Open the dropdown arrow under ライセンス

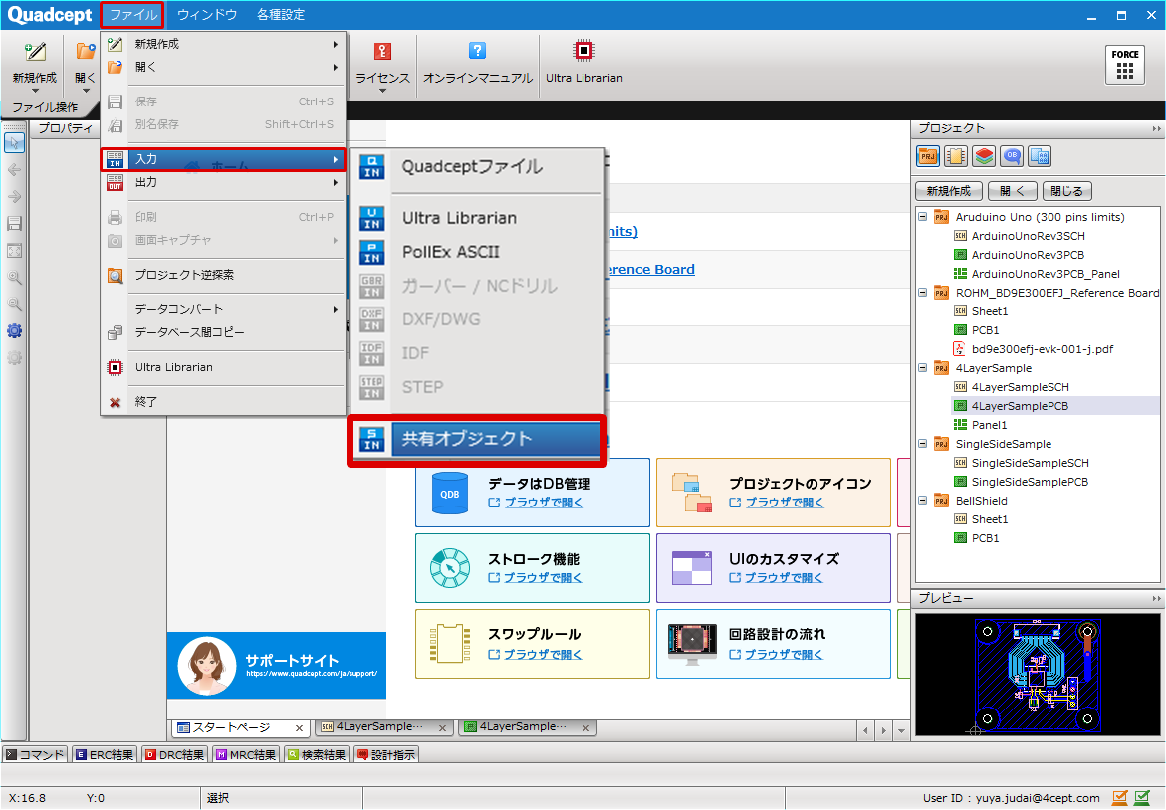(382, 91)
